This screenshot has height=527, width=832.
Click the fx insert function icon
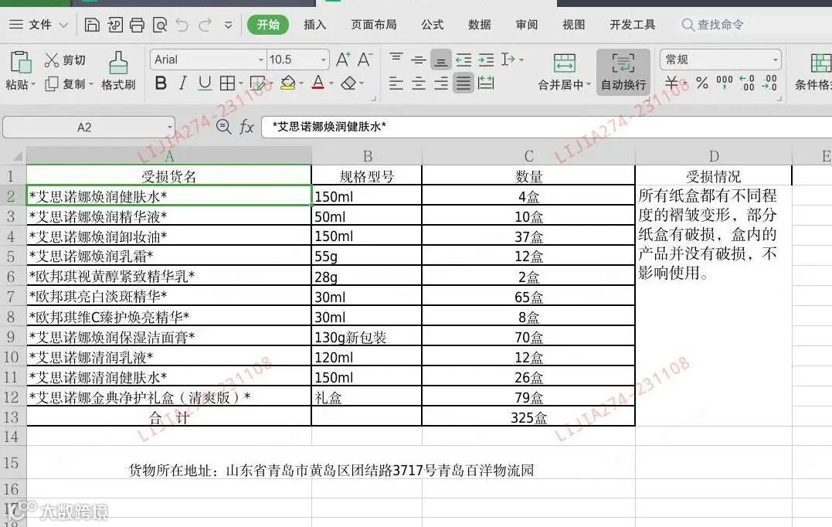246,127
